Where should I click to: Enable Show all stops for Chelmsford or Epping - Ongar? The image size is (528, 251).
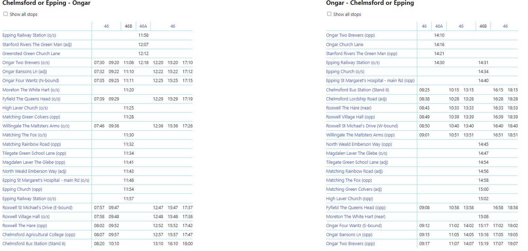pos(6,14)
